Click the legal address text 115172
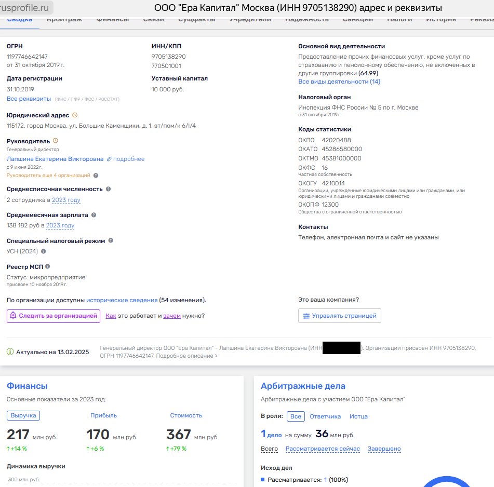The image size is (494, 487). [101, 126]
